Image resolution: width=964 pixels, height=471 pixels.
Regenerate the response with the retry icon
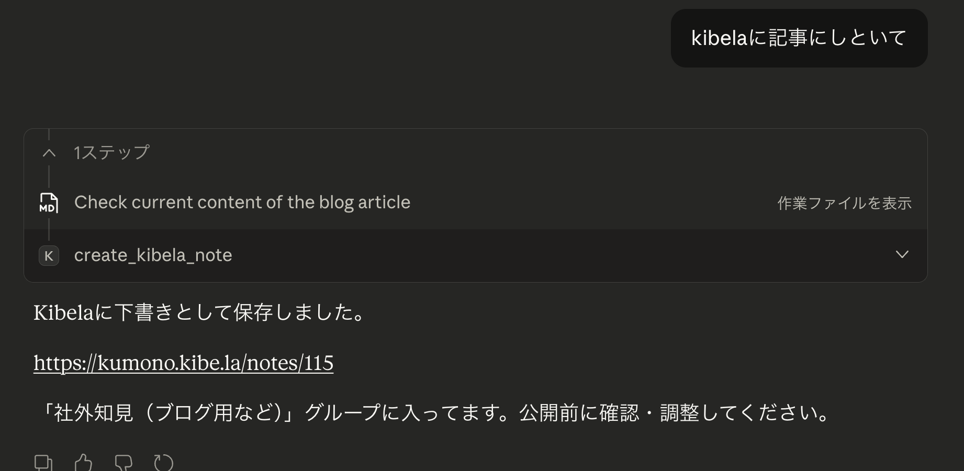(163, 463)
